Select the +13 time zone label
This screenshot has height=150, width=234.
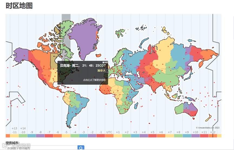click(14, 128)
